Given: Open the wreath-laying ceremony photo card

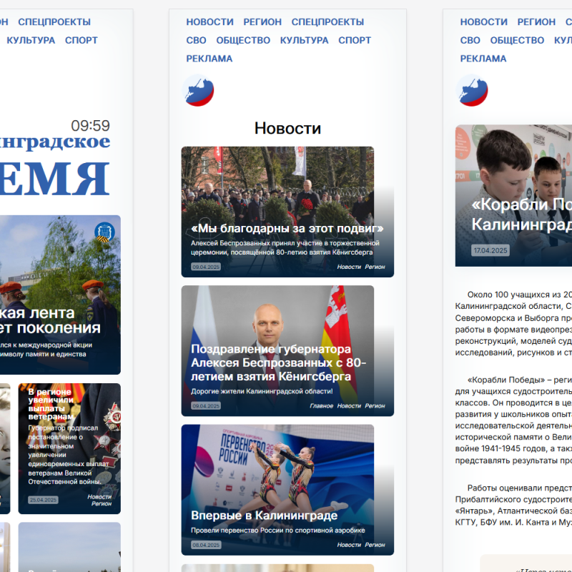Looking at the screenshot, I should pos(287,212).
